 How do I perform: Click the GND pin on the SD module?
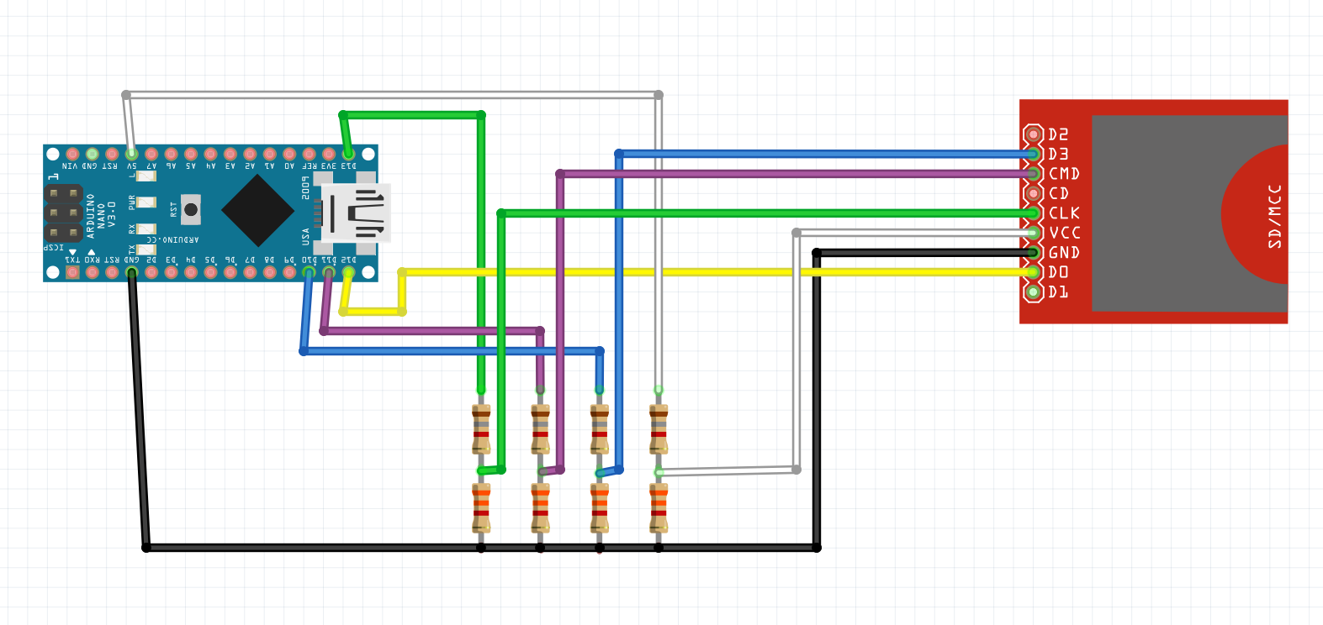point(1033,253)
